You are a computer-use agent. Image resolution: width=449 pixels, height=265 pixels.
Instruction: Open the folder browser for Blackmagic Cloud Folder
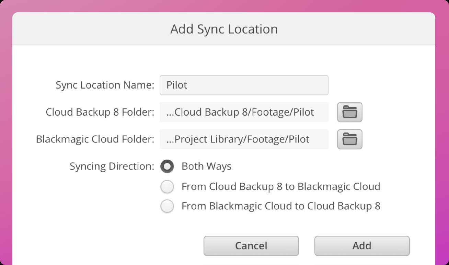349,139
